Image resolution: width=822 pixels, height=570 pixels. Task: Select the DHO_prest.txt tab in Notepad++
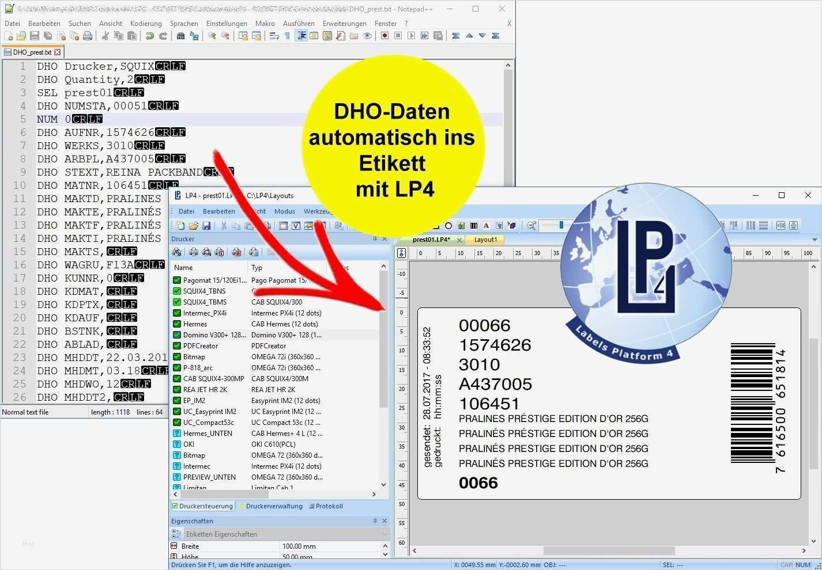[x=32, y=52]
